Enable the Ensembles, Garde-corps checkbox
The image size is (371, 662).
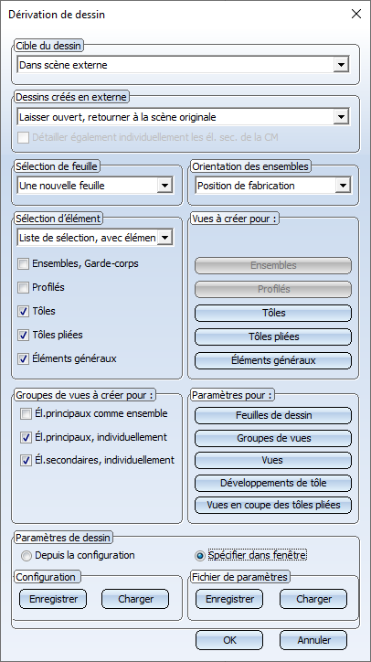[23, 264]
